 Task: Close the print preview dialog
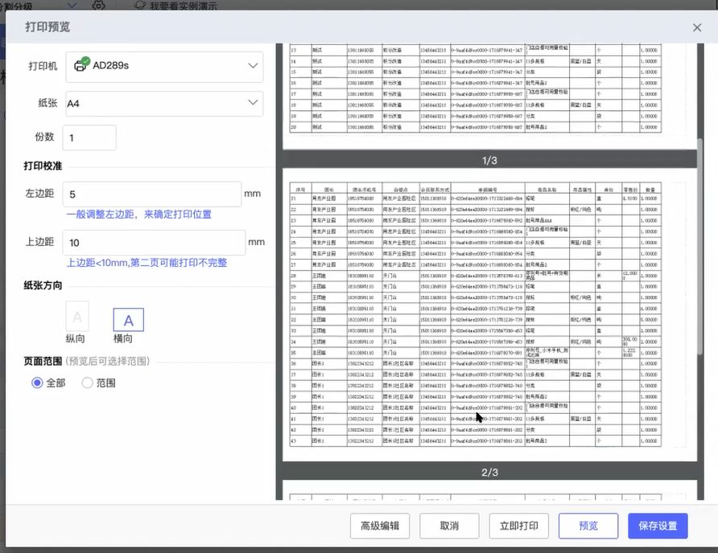[697, 27]
